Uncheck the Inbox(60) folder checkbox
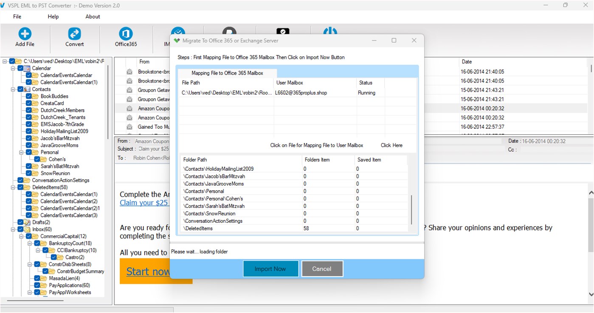The height and width of the screenshot is (313, 594). [x=20, y=229]
